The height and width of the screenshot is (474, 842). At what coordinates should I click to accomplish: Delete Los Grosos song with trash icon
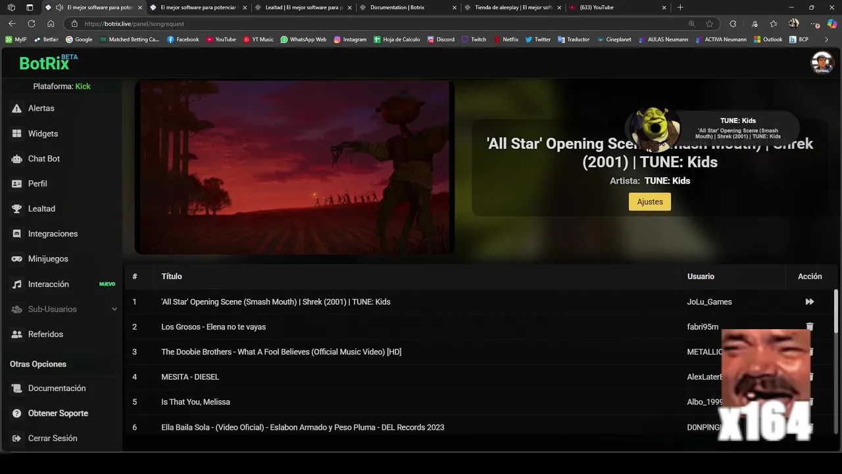[x=810, y=327]
